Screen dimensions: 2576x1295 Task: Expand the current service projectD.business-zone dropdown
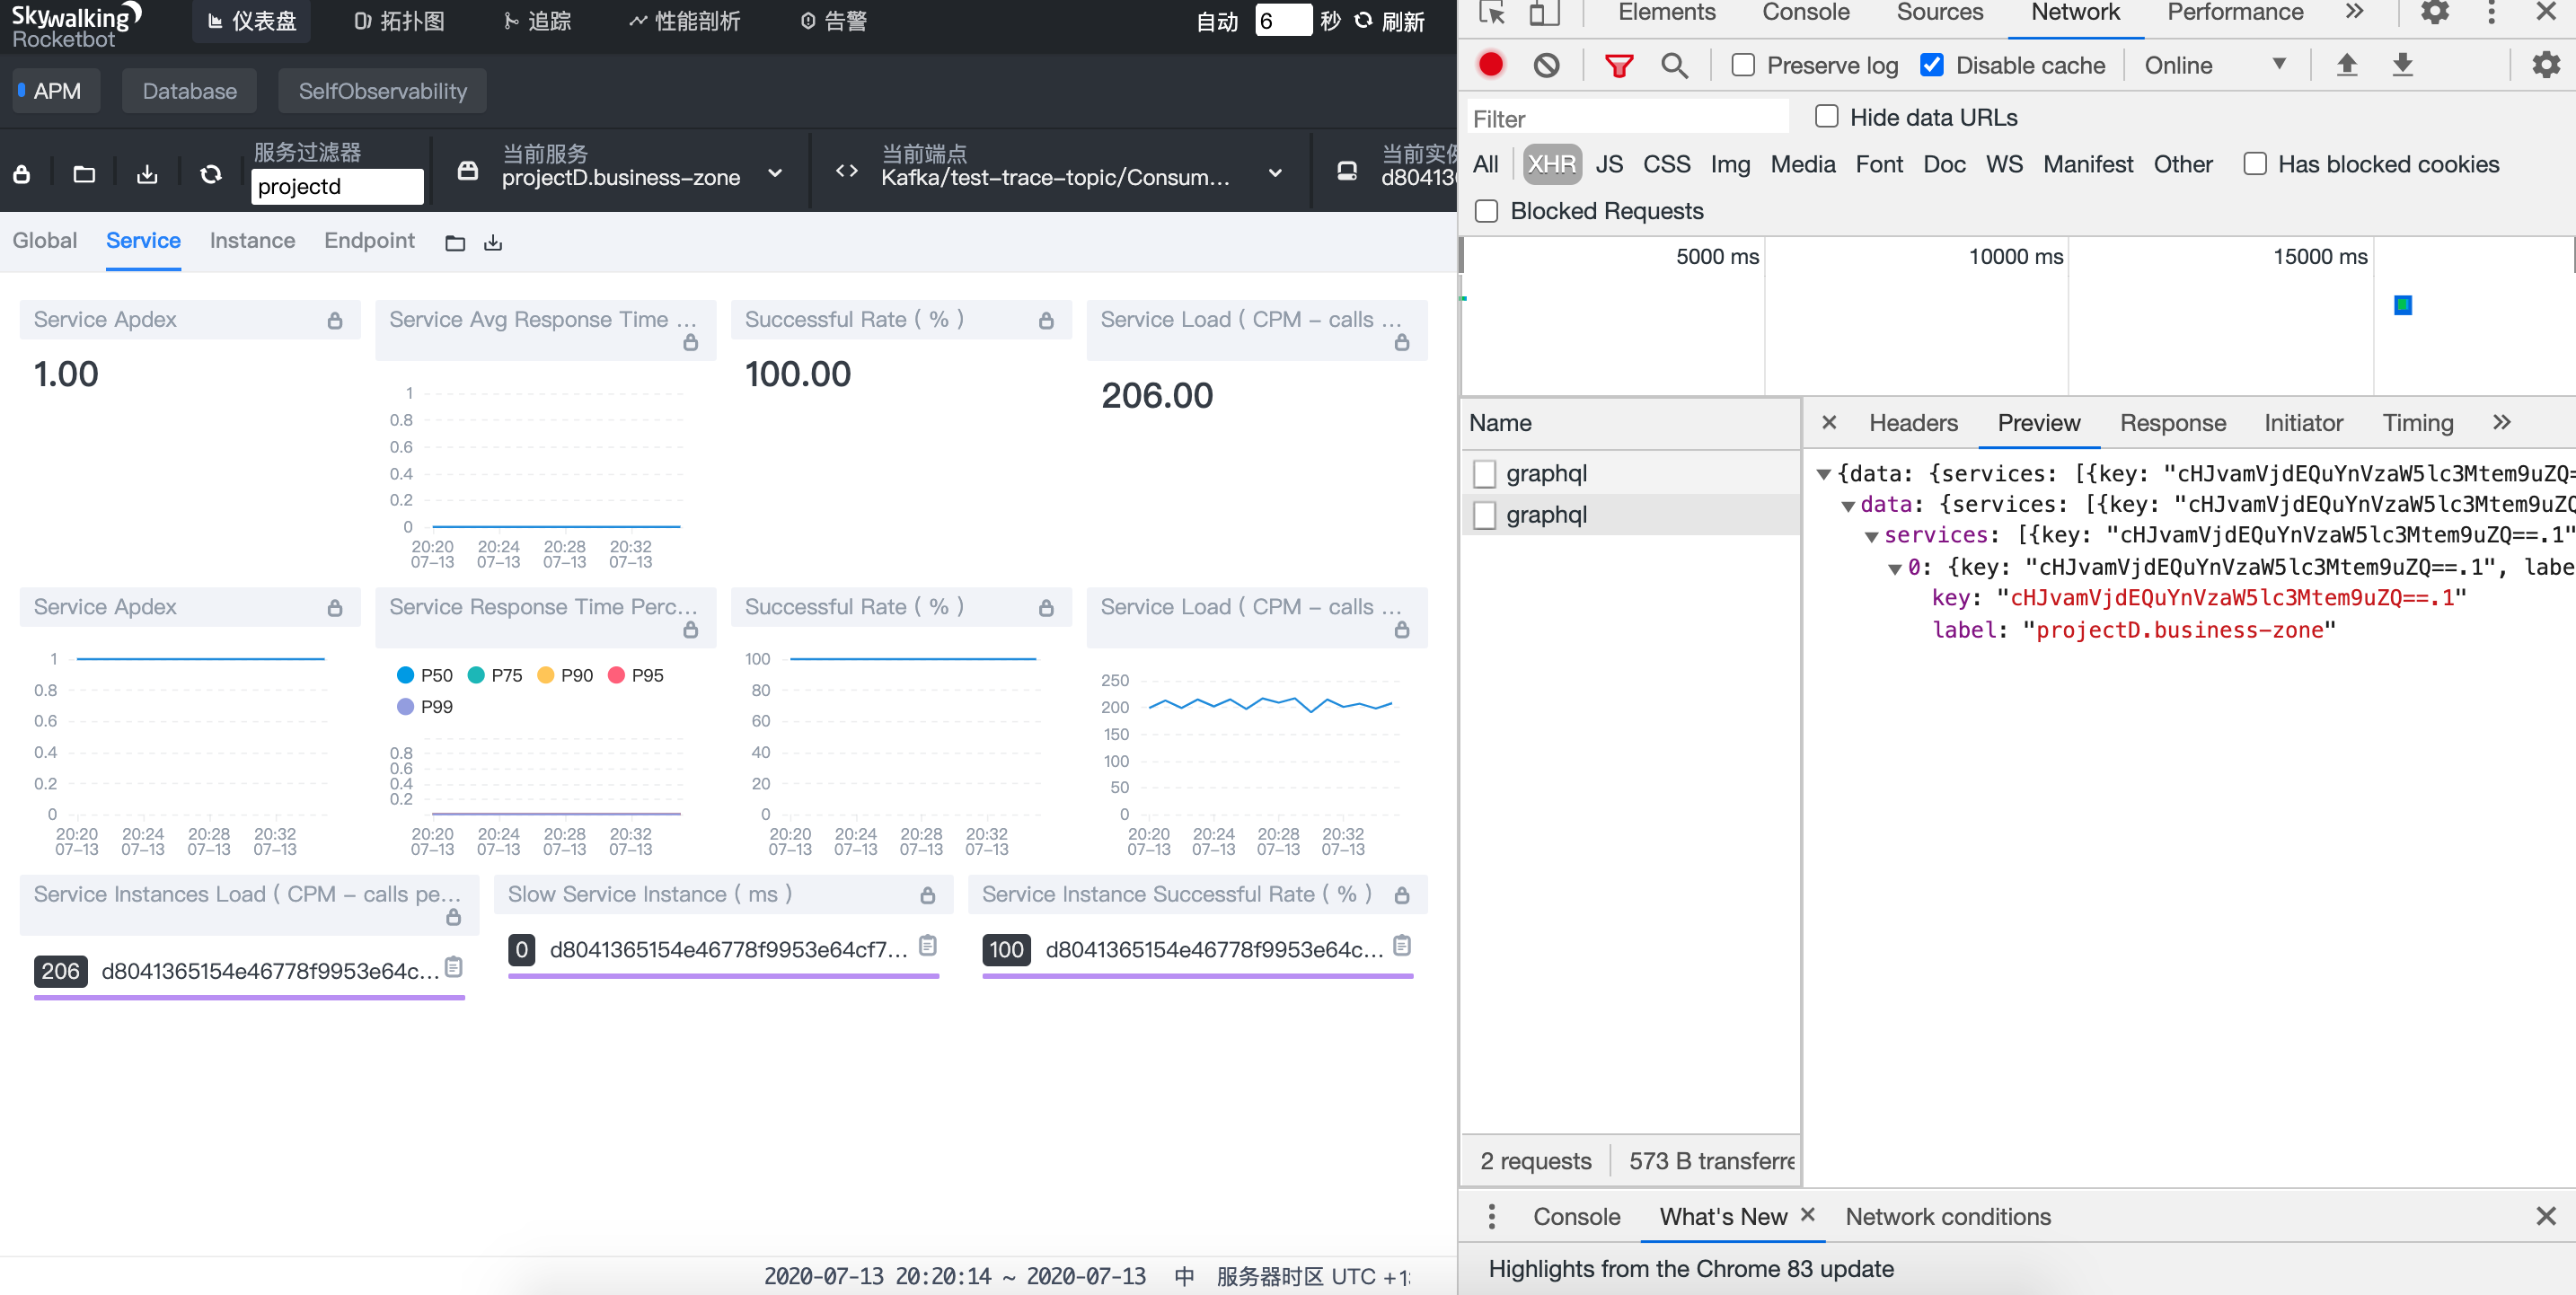(775, 173)
